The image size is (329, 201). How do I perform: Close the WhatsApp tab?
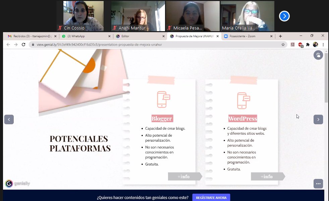(109, 36)
